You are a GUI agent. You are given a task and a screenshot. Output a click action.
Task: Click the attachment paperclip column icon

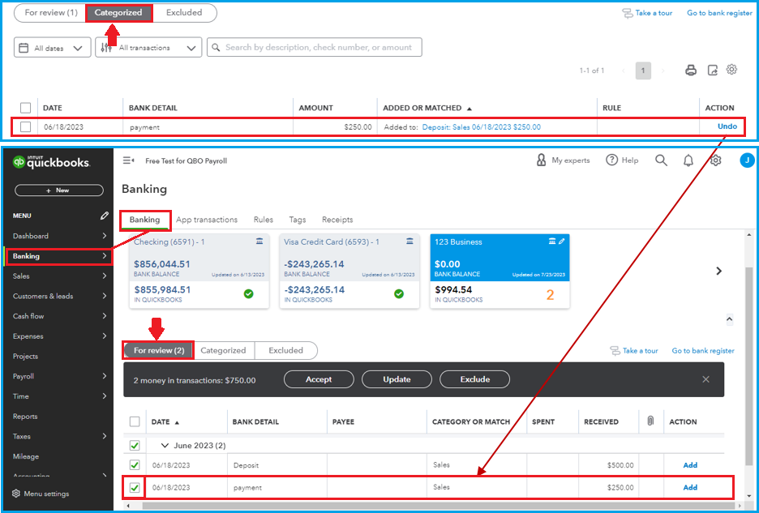(x=650, y=421)
